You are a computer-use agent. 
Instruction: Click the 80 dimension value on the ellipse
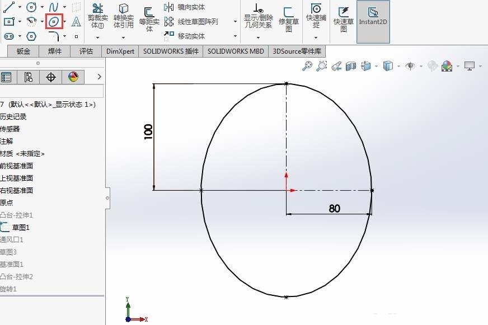click(334, 209)
